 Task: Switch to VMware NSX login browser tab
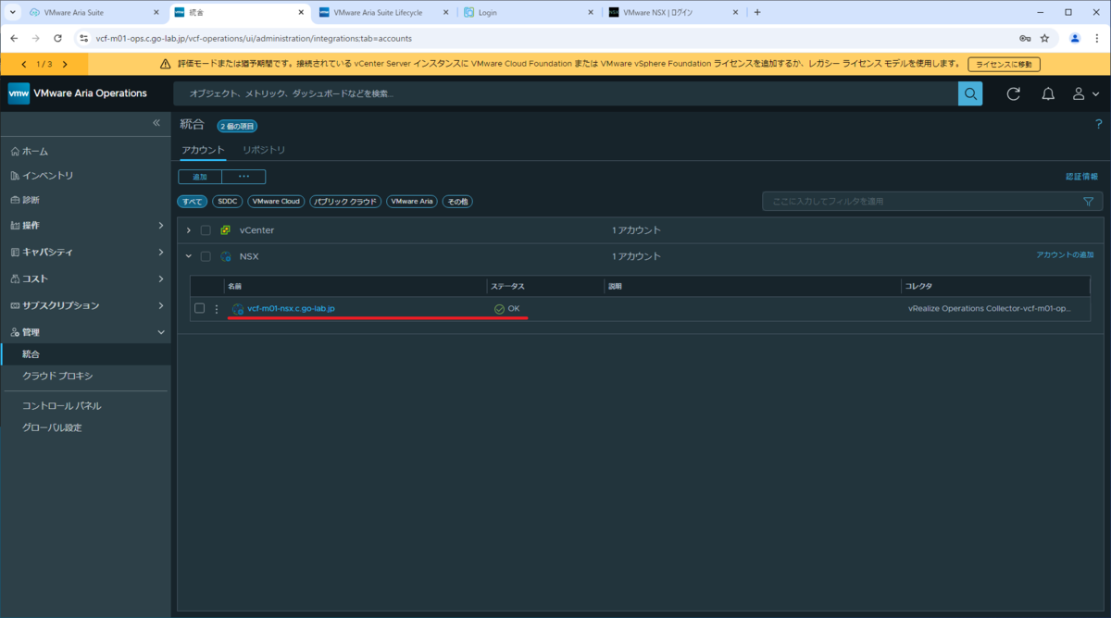click(671, 13)
